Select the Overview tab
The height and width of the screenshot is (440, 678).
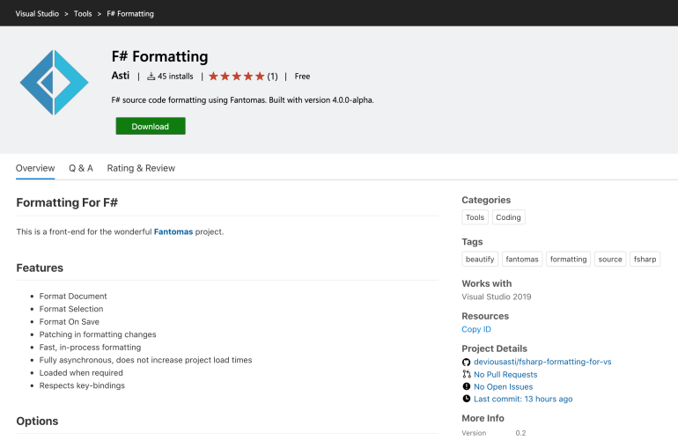point(35,168)
